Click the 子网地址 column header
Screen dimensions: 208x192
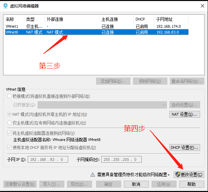click(x=171, y=19)
